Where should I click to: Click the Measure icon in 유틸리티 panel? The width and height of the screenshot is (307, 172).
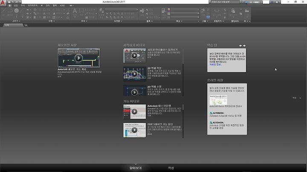point(217,11)
